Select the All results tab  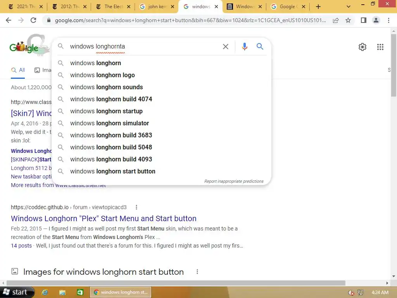[18, 70]
